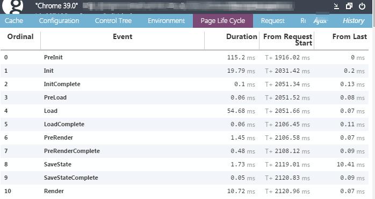The height and width of the screenshot is (199, 375).
Task: Open the Configuration tab
Action: 59,21
